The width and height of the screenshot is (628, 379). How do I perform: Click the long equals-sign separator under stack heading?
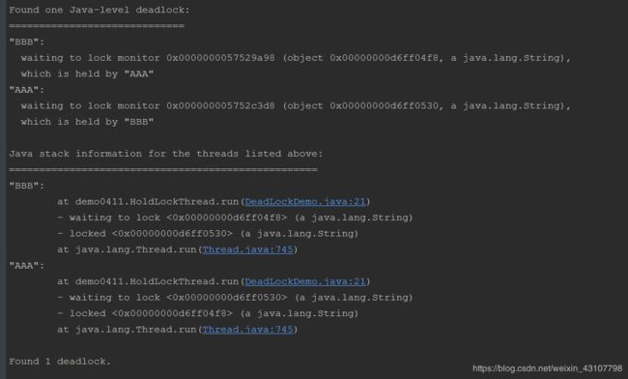click(163, 170)
